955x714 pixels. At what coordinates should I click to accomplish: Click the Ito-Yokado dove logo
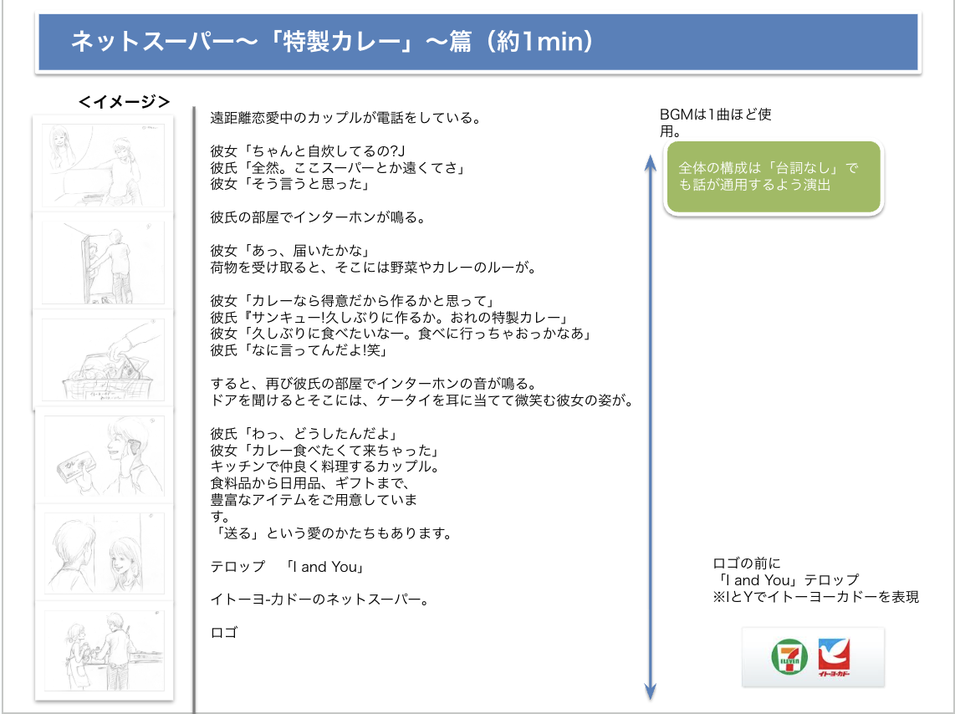[x=834, y=657]
